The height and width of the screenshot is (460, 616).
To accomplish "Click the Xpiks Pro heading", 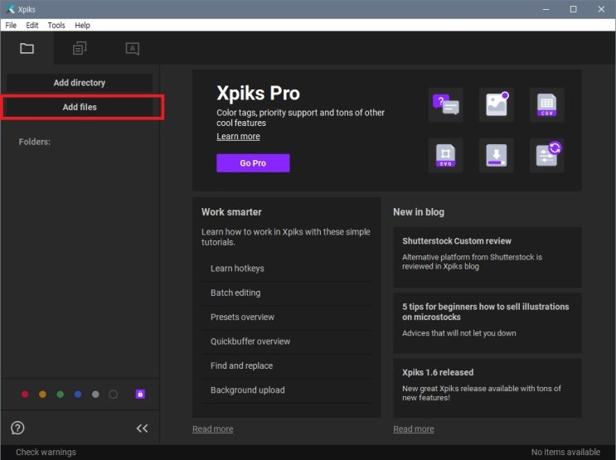I will point(258,94).
